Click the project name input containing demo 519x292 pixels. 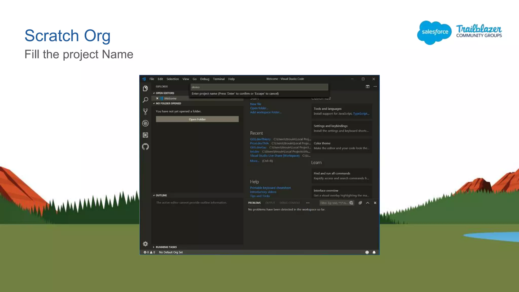point(259,87)
